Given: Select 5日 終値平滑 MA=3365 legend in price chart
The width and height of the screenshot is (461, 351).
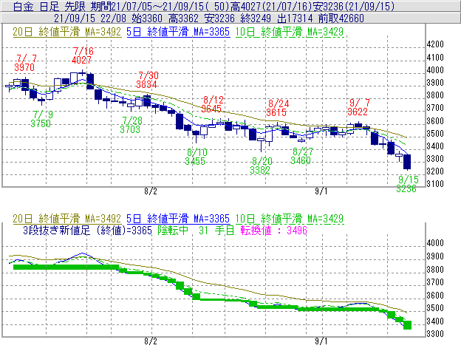Looking at the screenshot, I should coord(178,32).
